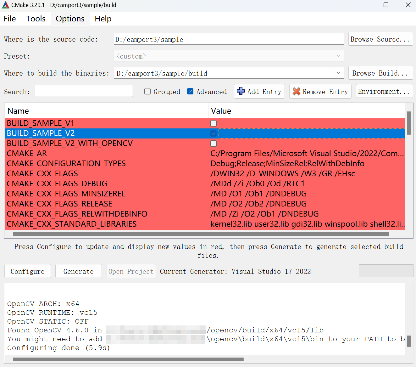Click the CMake logo icon in title bar
The width and height of the screenshot is (416, 367).
pos(5,5)
